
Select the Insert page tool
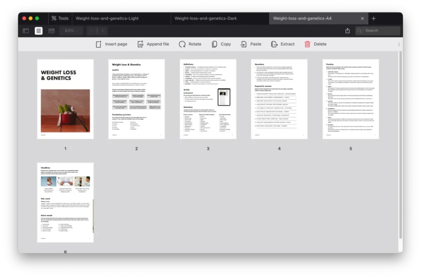click(111, 44)
